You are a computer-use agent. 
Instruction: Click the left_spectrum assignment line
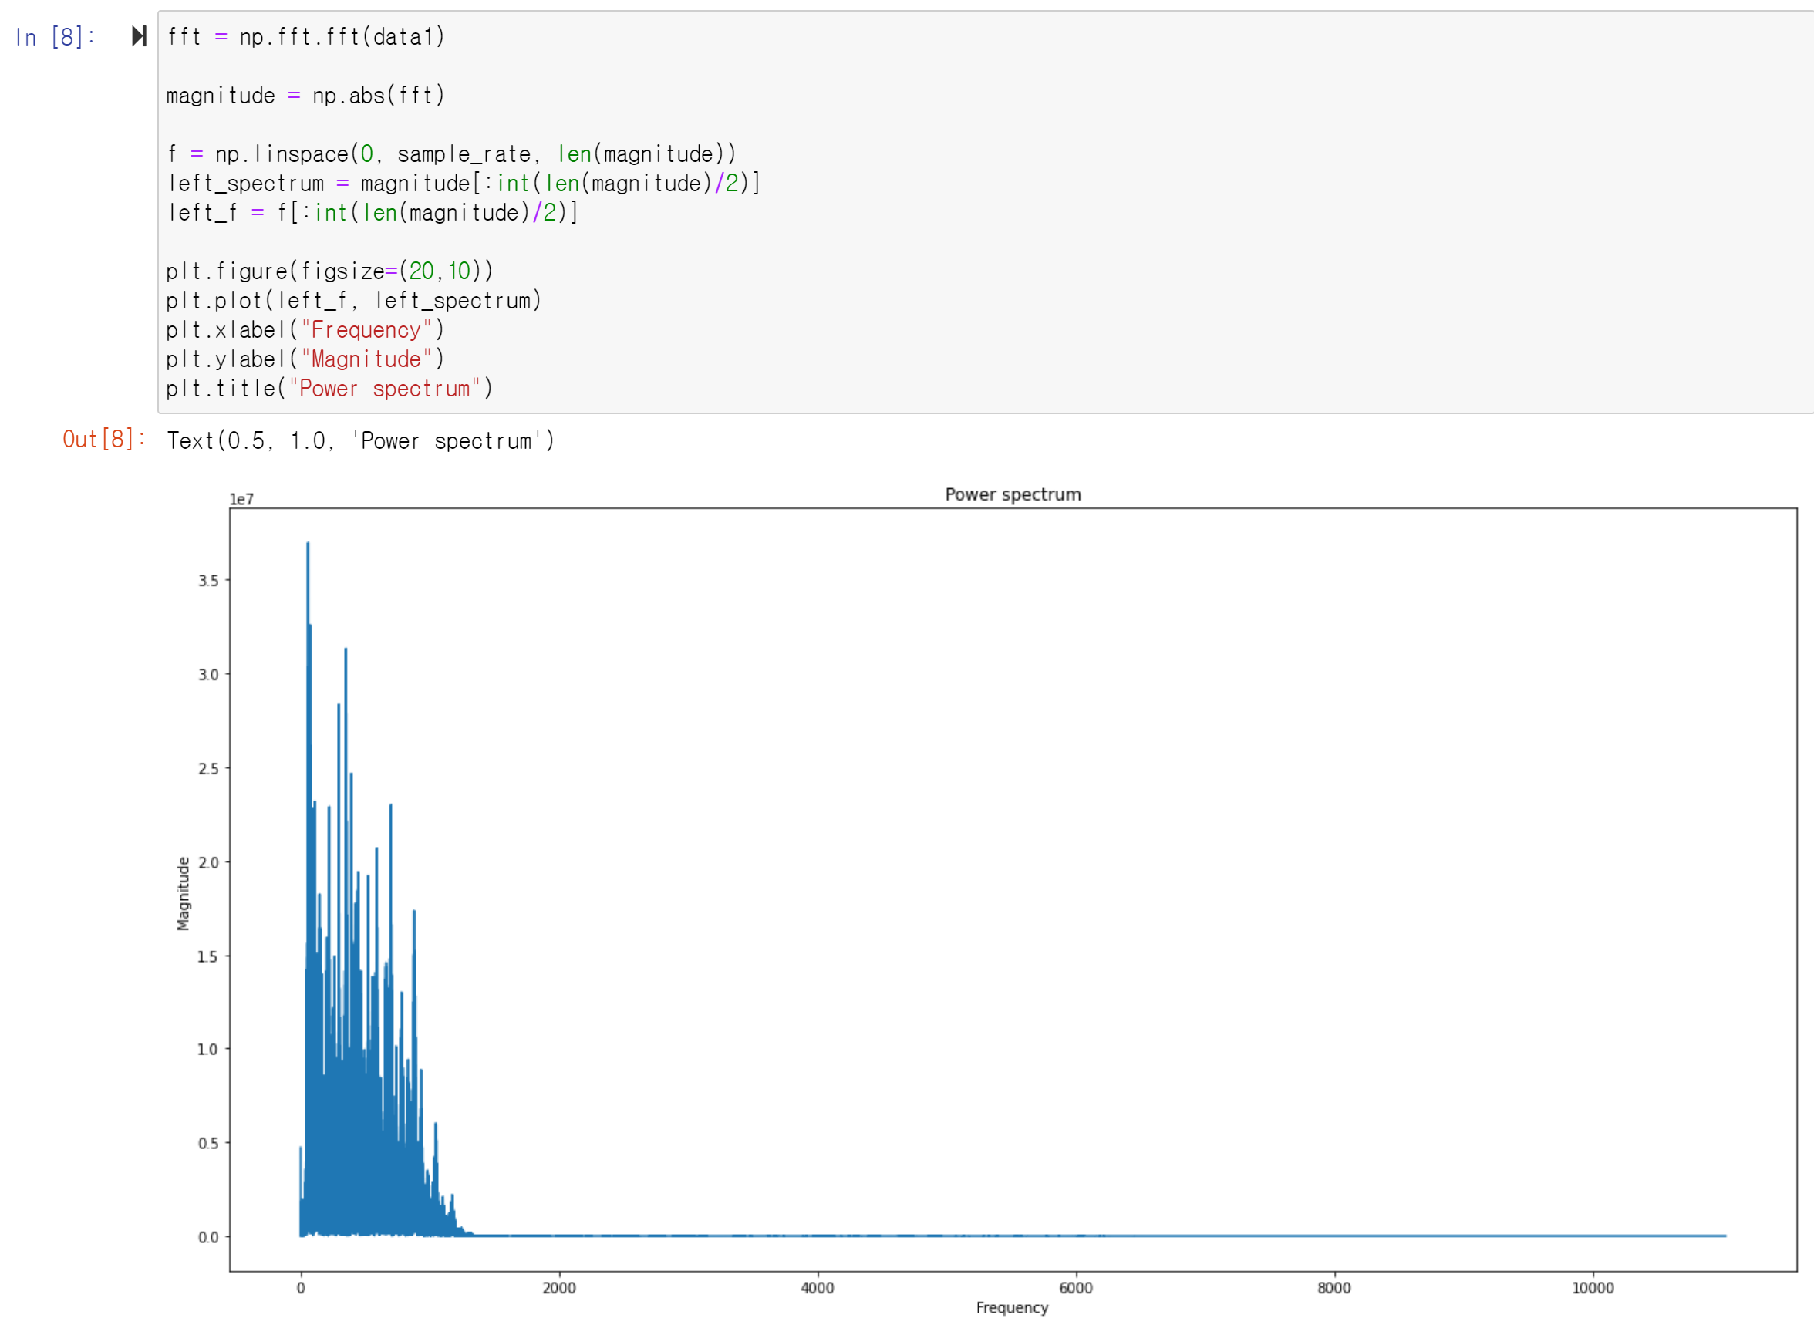tap(463, 184)
